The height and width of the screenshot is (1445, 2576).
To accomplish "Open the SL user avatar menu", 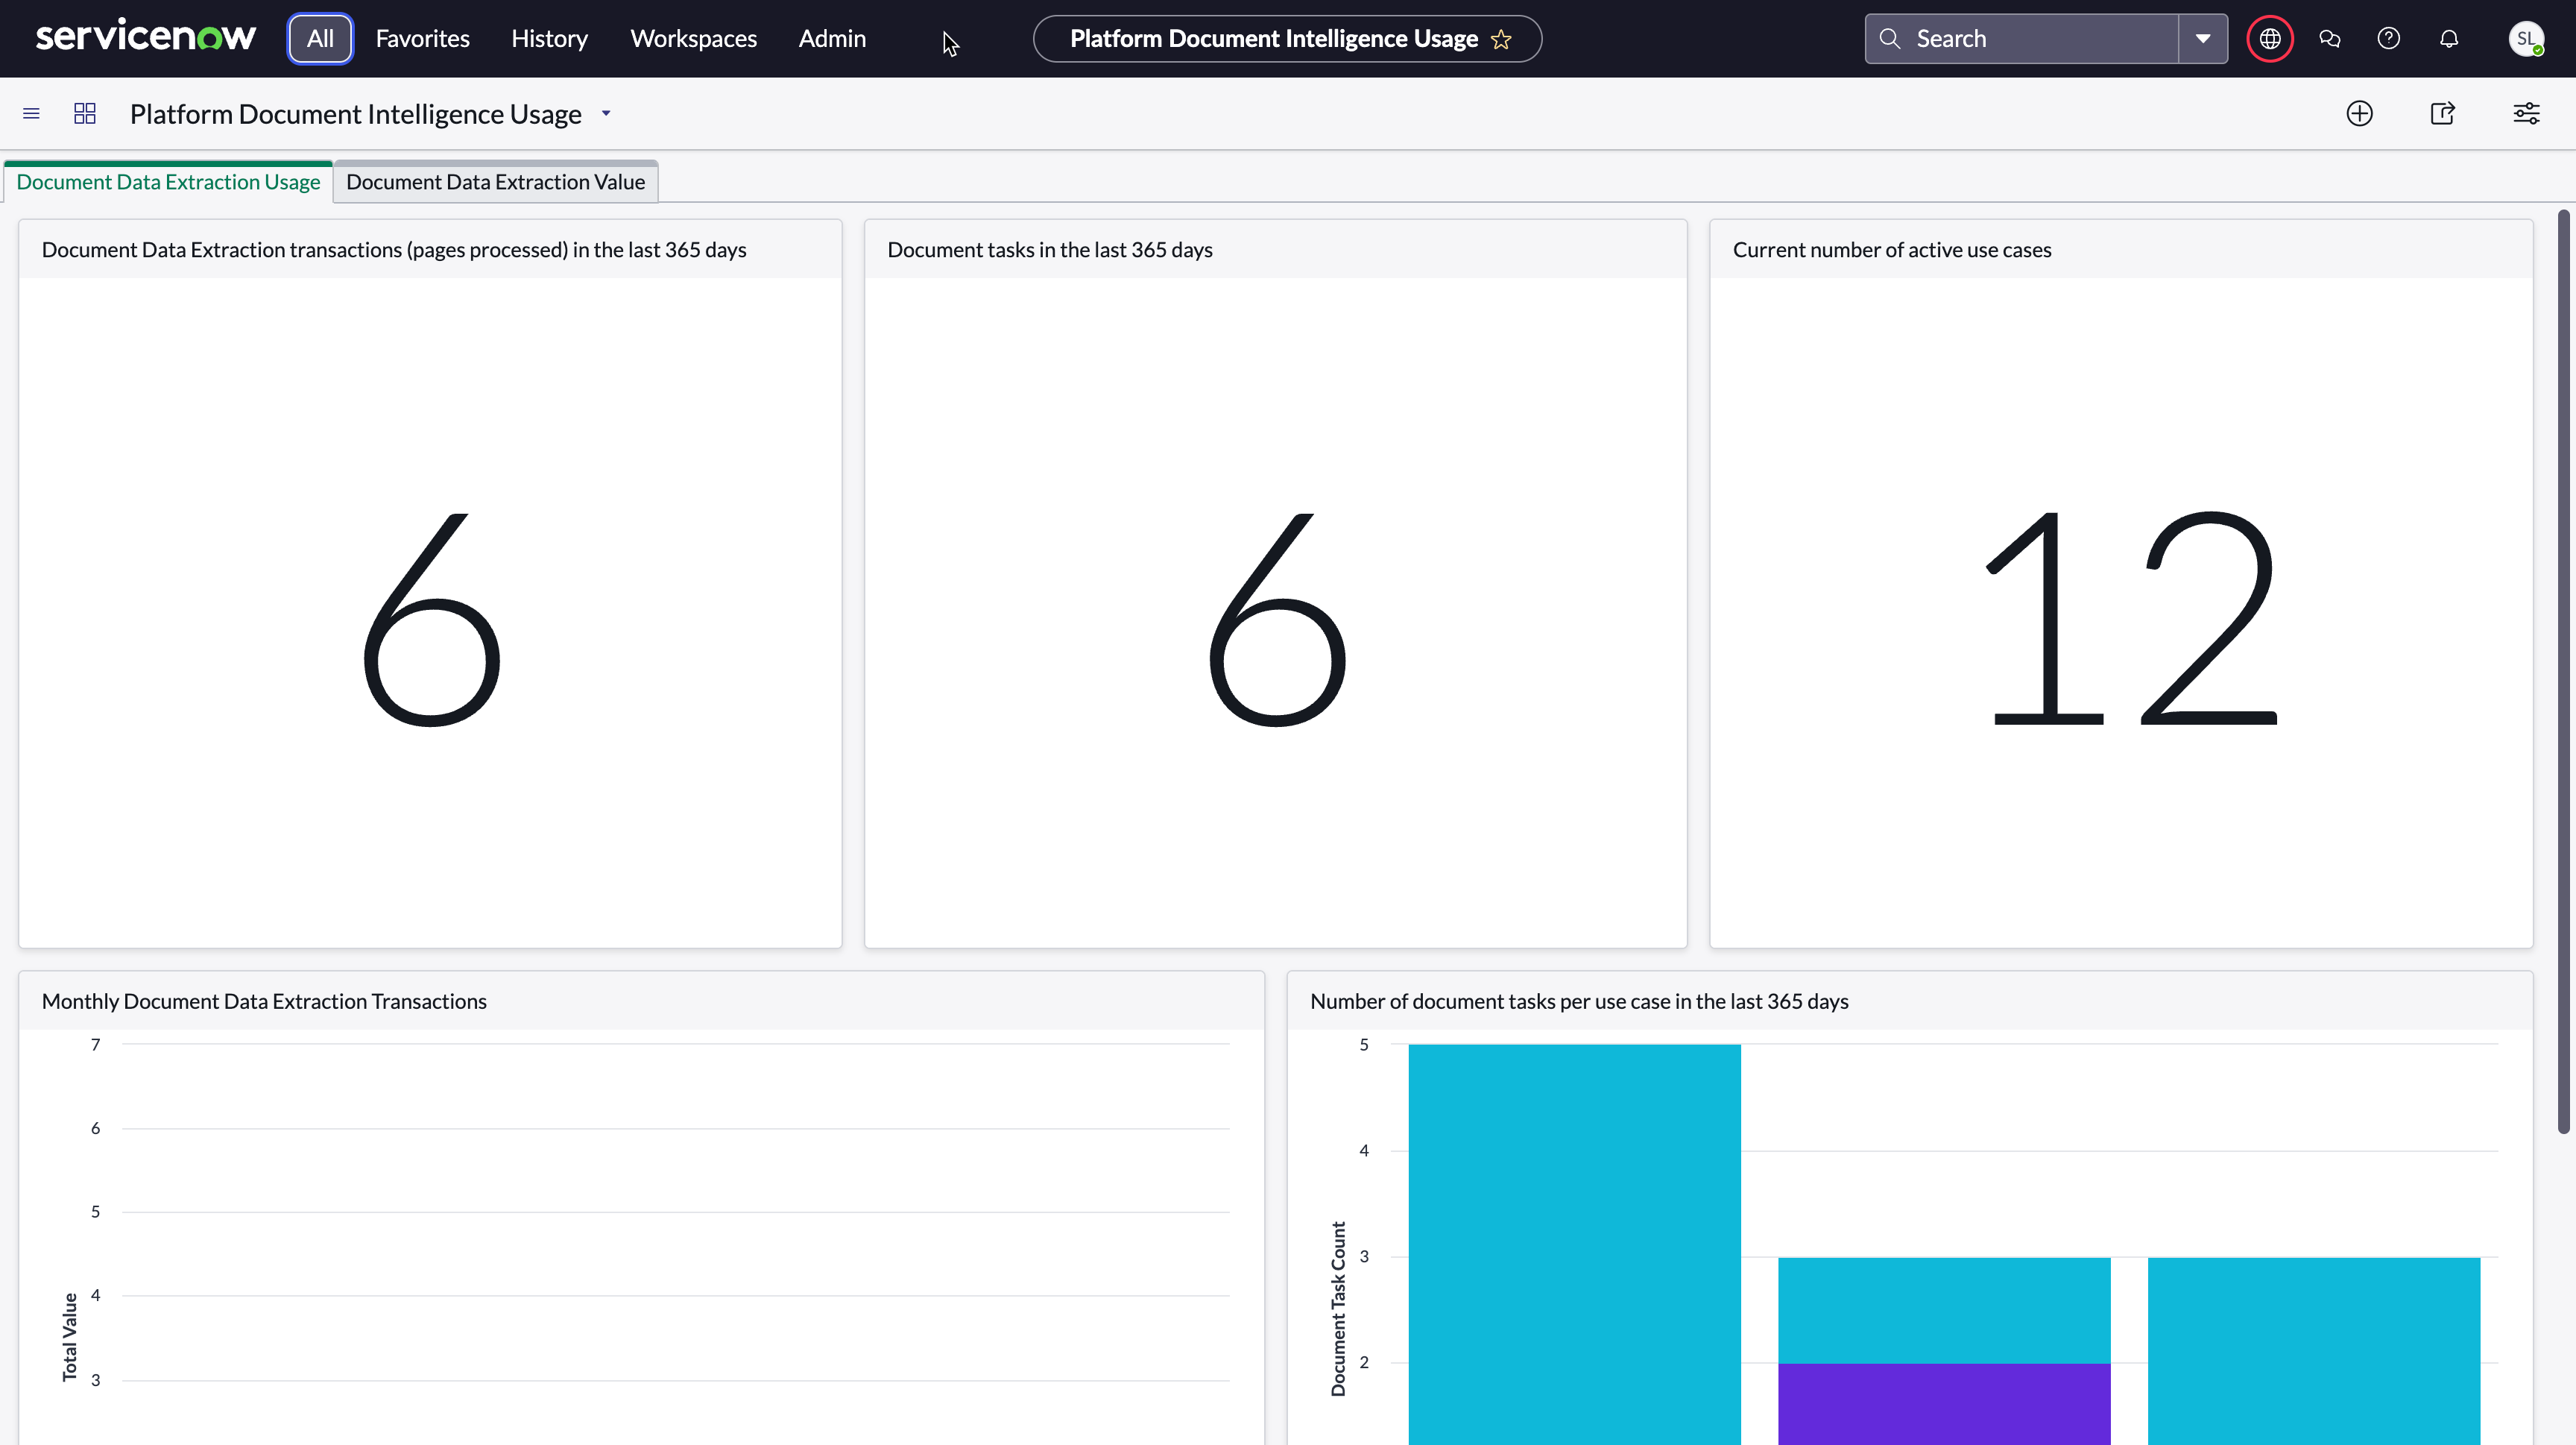I will 2526,39.
